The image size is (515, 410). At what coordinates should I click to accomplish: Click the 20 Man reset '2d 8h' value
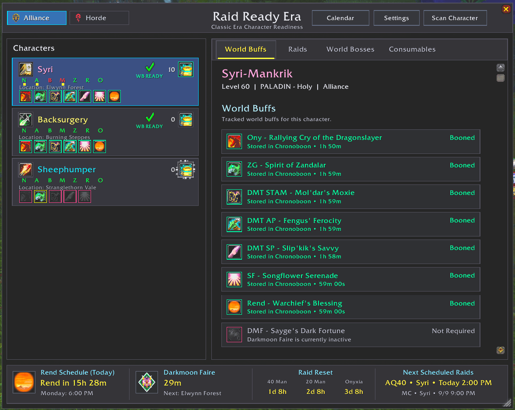[x=315, y=392]
